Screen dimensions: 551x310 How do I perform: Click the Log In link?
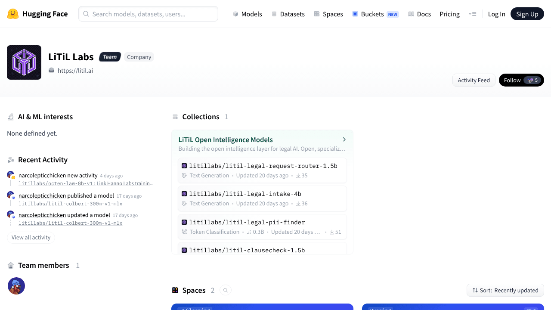[496, 14]
